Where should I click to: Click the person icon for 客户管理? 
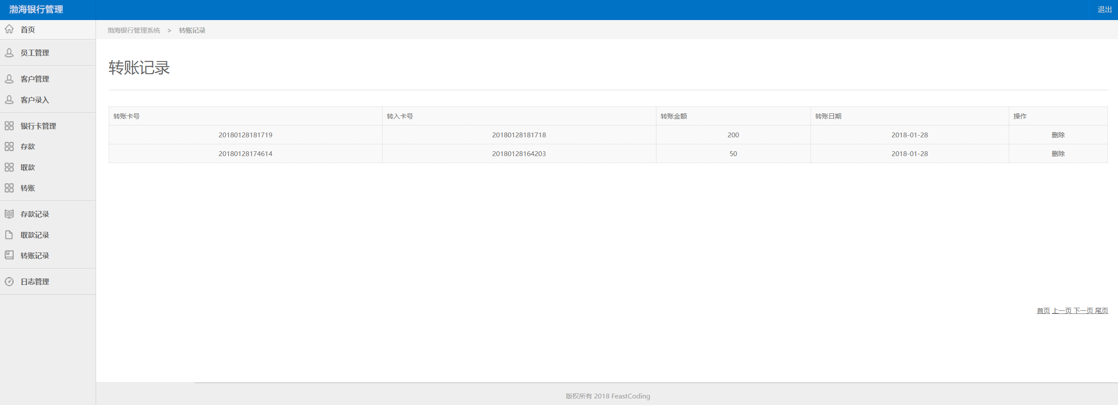9,79
